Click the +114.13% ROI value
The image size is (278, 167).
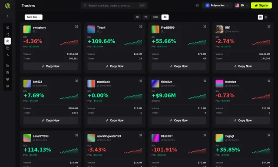[37, 150]
